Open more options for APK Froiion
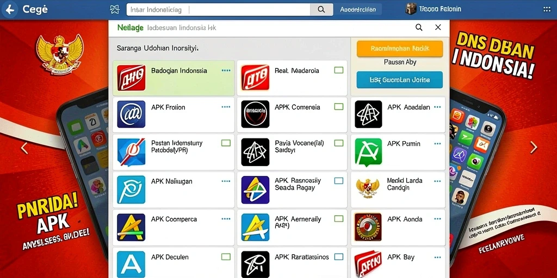Screen dimensions: 557x278 pyautogui.click(x=226, y=107)
